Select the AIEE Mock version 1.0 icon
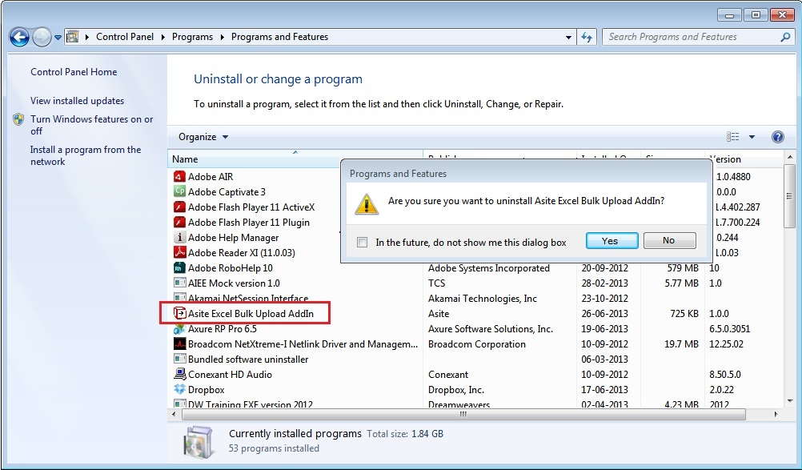Viewport: 802px width, 470px height. (179, 283)
